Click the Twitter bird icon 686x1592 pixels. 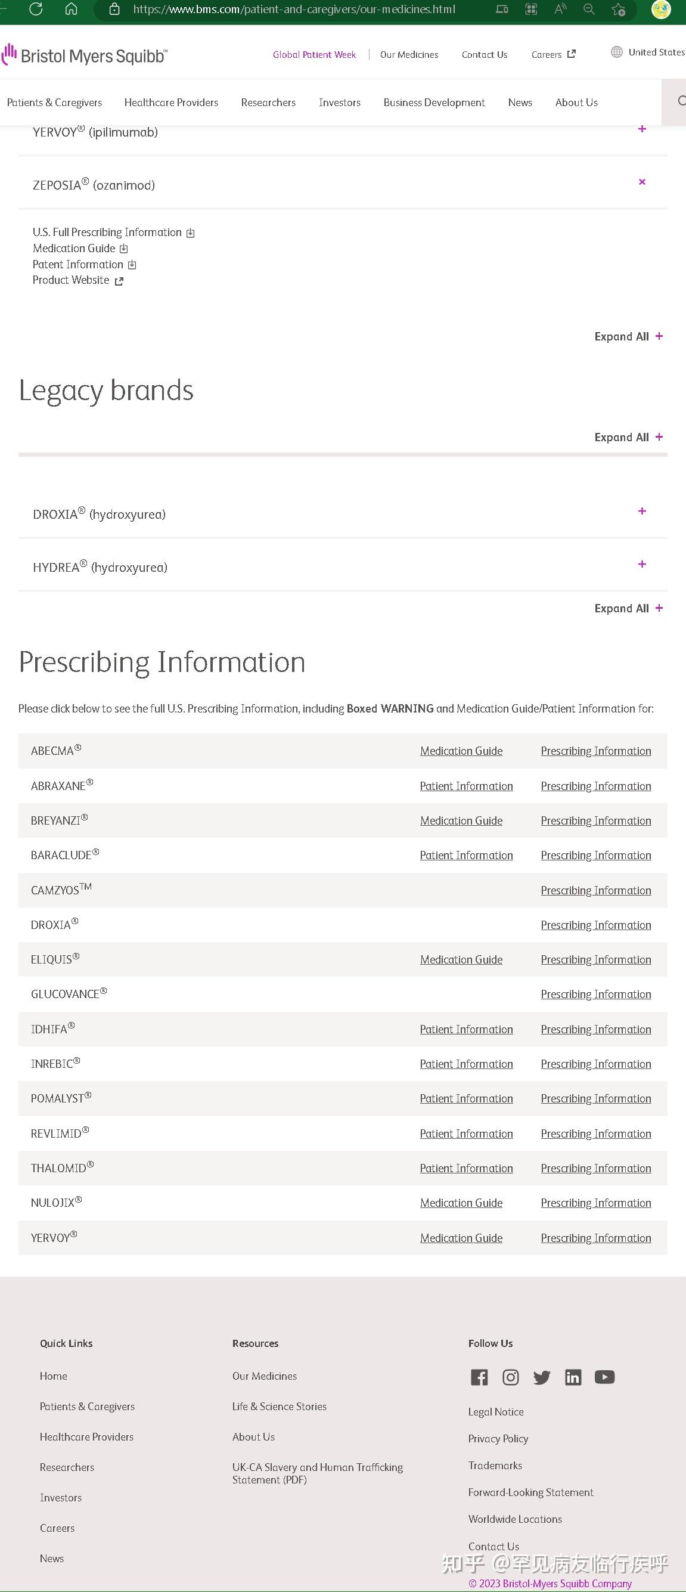542,1377
